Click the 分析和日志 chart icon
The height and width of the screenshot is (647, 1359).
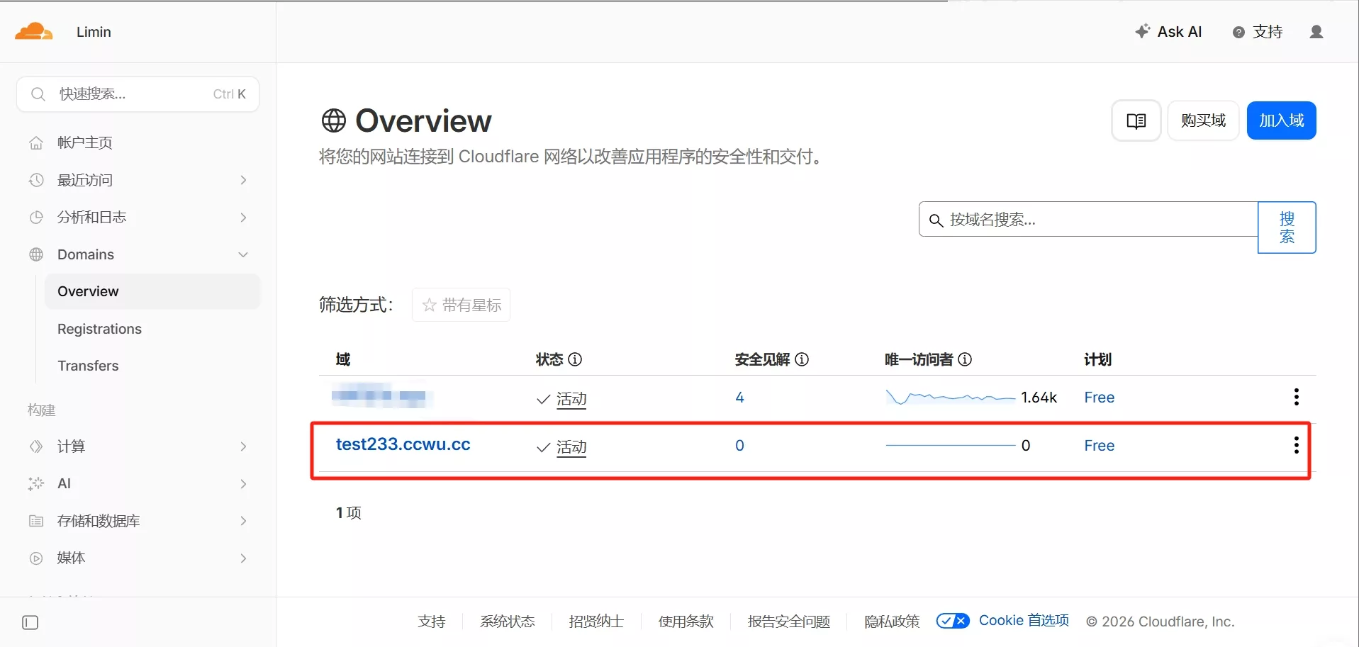(x=36, y=218)
